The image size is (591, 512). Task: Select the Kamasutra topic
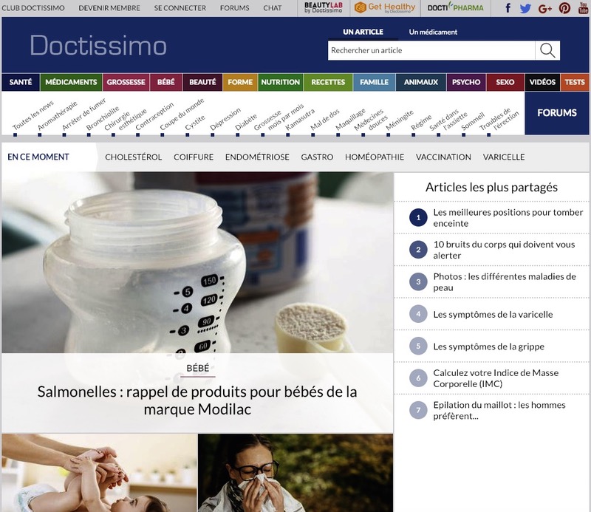300,120
